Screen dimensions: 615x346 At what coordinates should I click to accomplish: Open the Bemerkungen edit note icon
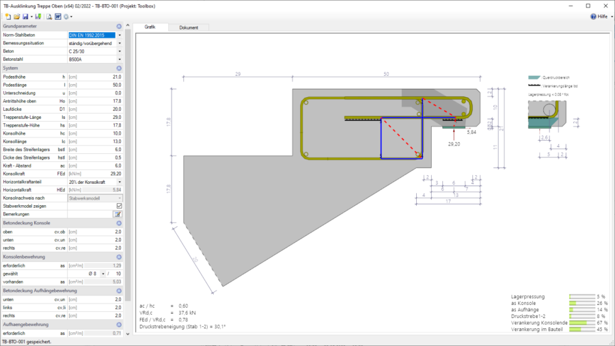pos(118,214)
